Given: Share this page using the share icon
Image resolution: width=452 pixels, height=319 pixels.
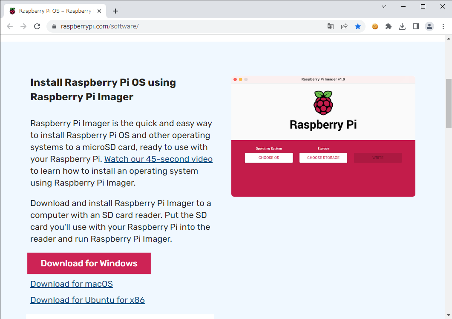Looking at the screenshot, I should pos(344,26).
